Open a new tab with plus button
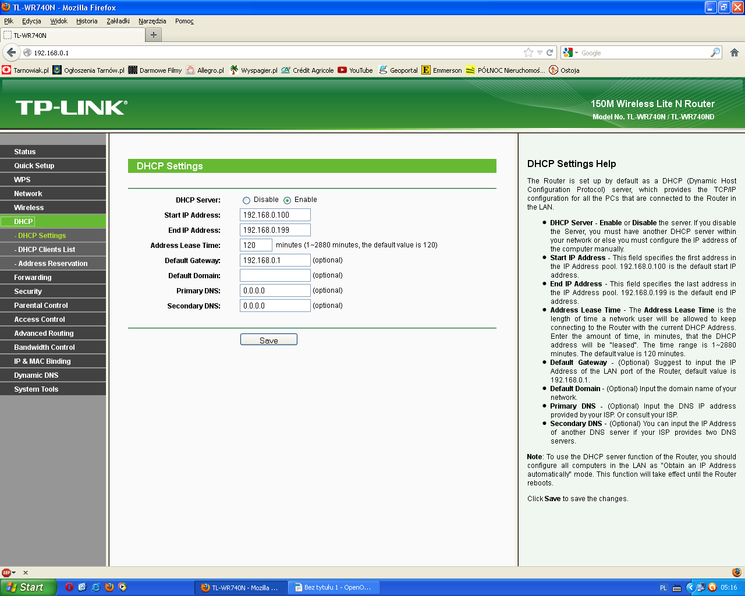Screen dimensions: 745x596 tap(154, 35)
